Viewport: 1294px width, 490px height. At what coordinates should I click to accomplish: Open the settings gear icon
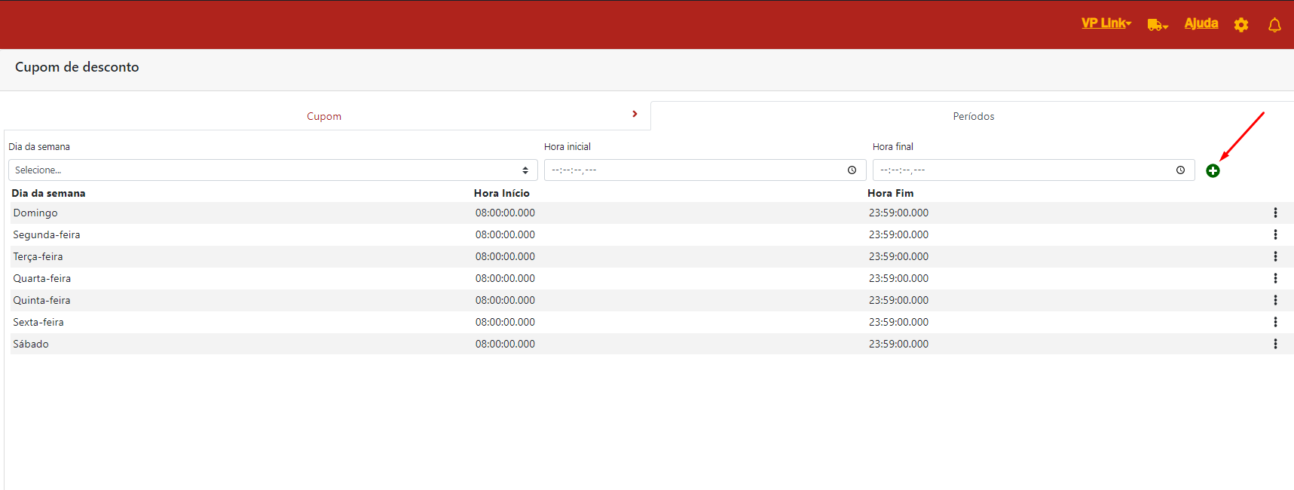point(1241,25)
